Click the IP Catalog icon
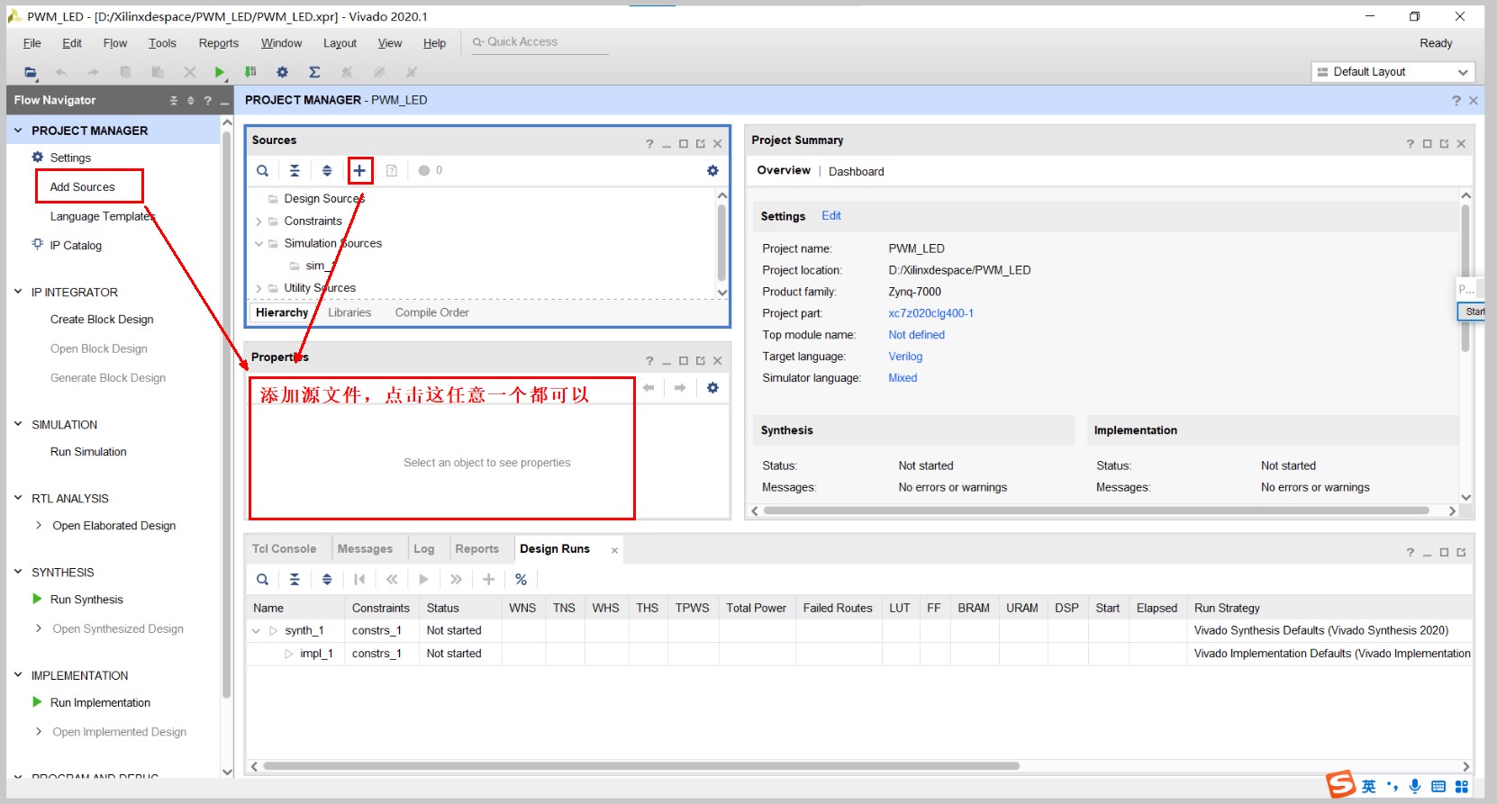 (x=38, y=244)
